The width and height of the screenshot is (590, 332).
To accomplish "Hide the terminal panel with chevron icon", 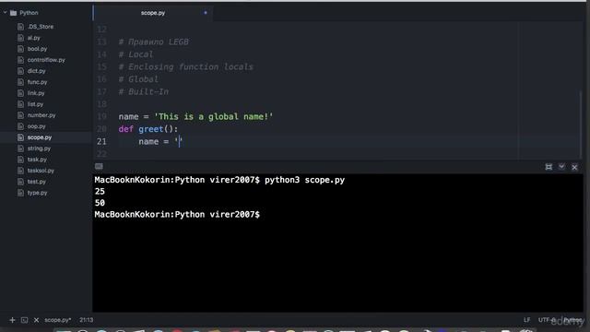I will tap(561, 166).
